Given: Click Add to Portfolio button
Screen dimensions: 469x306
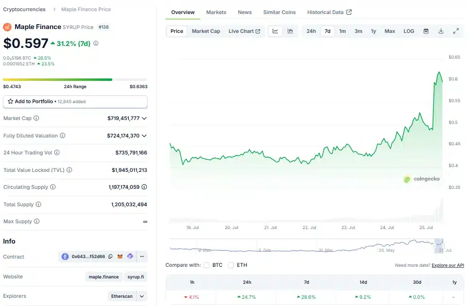Looking at the screenshot, I should (x=75, y=102).
